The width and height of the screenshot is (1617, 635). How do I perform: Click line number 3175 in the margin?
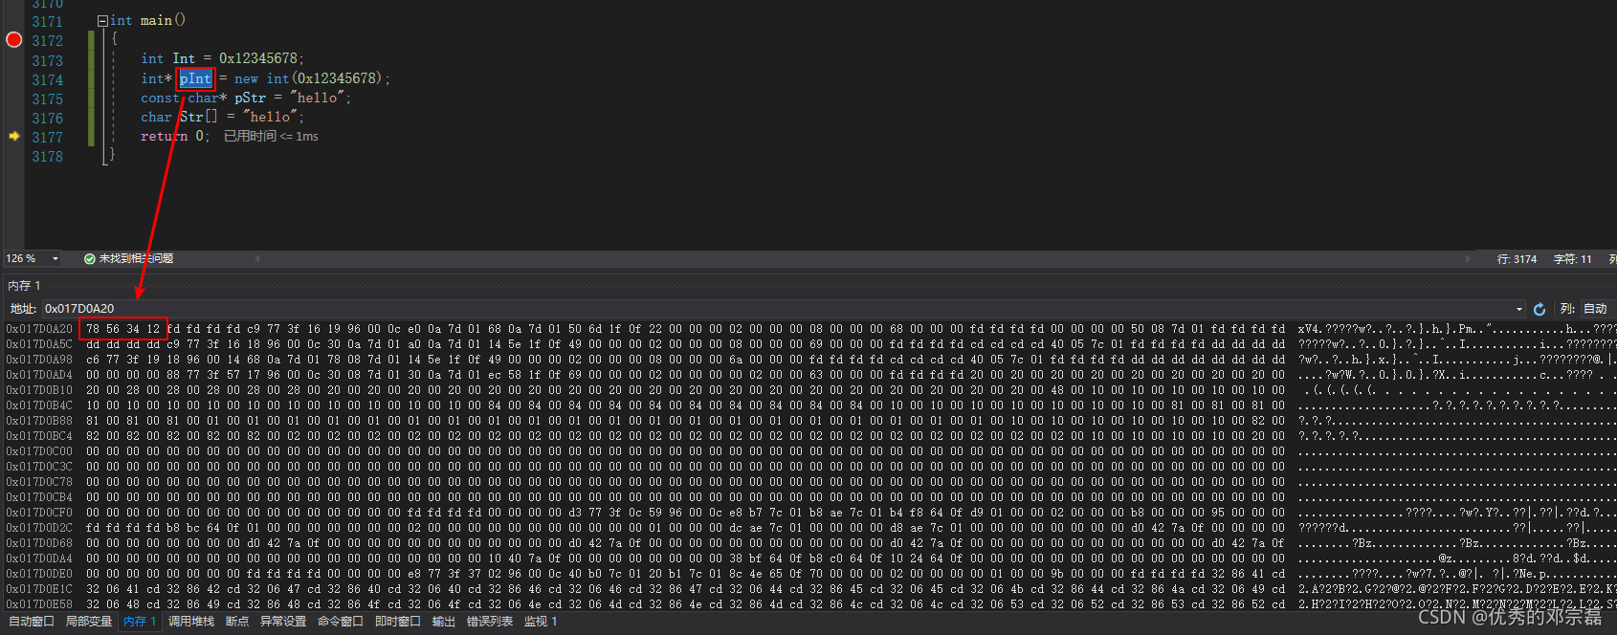pos(47,99)
